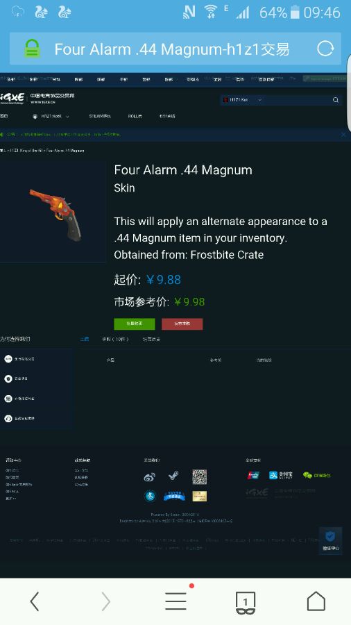Open the STEAM nav menu item
The width and height of the screenshot is (351, 625).
point(100,117)
